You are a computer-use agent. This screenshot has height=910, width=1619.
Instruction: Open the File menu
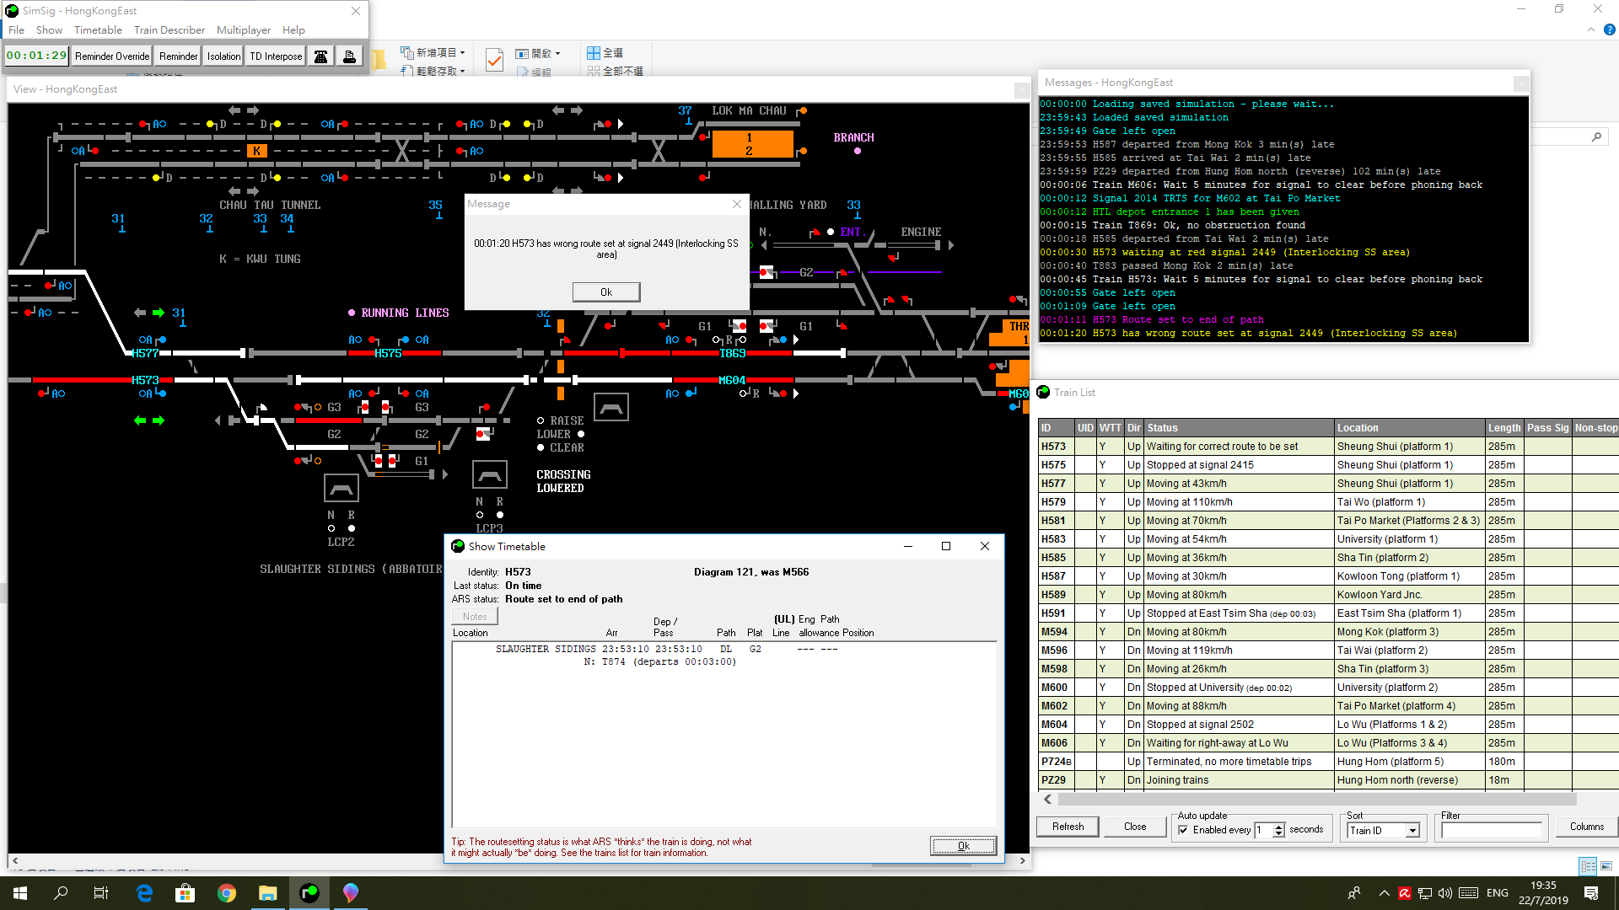point(16,29)
